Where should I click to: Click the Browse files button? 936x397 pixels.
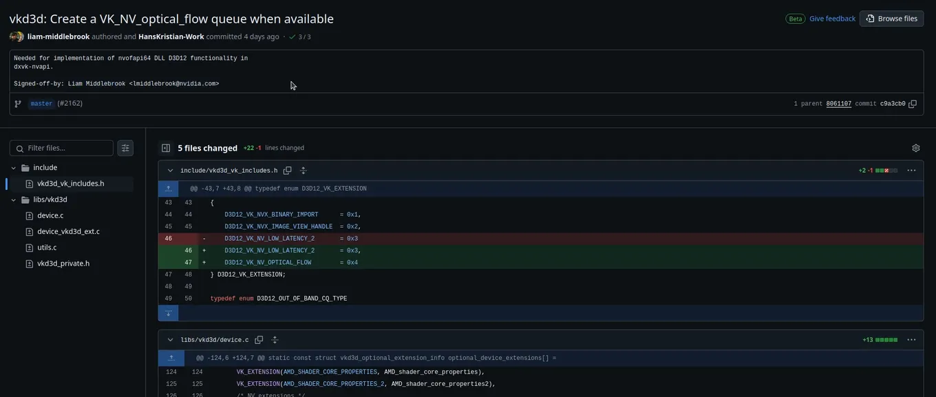891,19
